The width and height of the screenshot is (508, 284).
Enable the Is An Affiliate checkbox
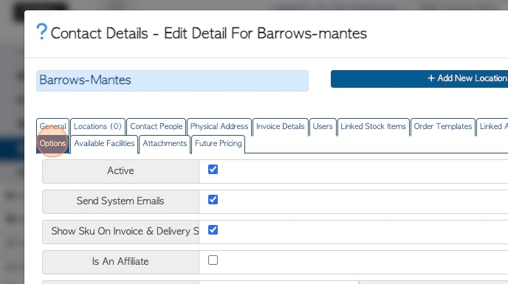coord(213,260)
